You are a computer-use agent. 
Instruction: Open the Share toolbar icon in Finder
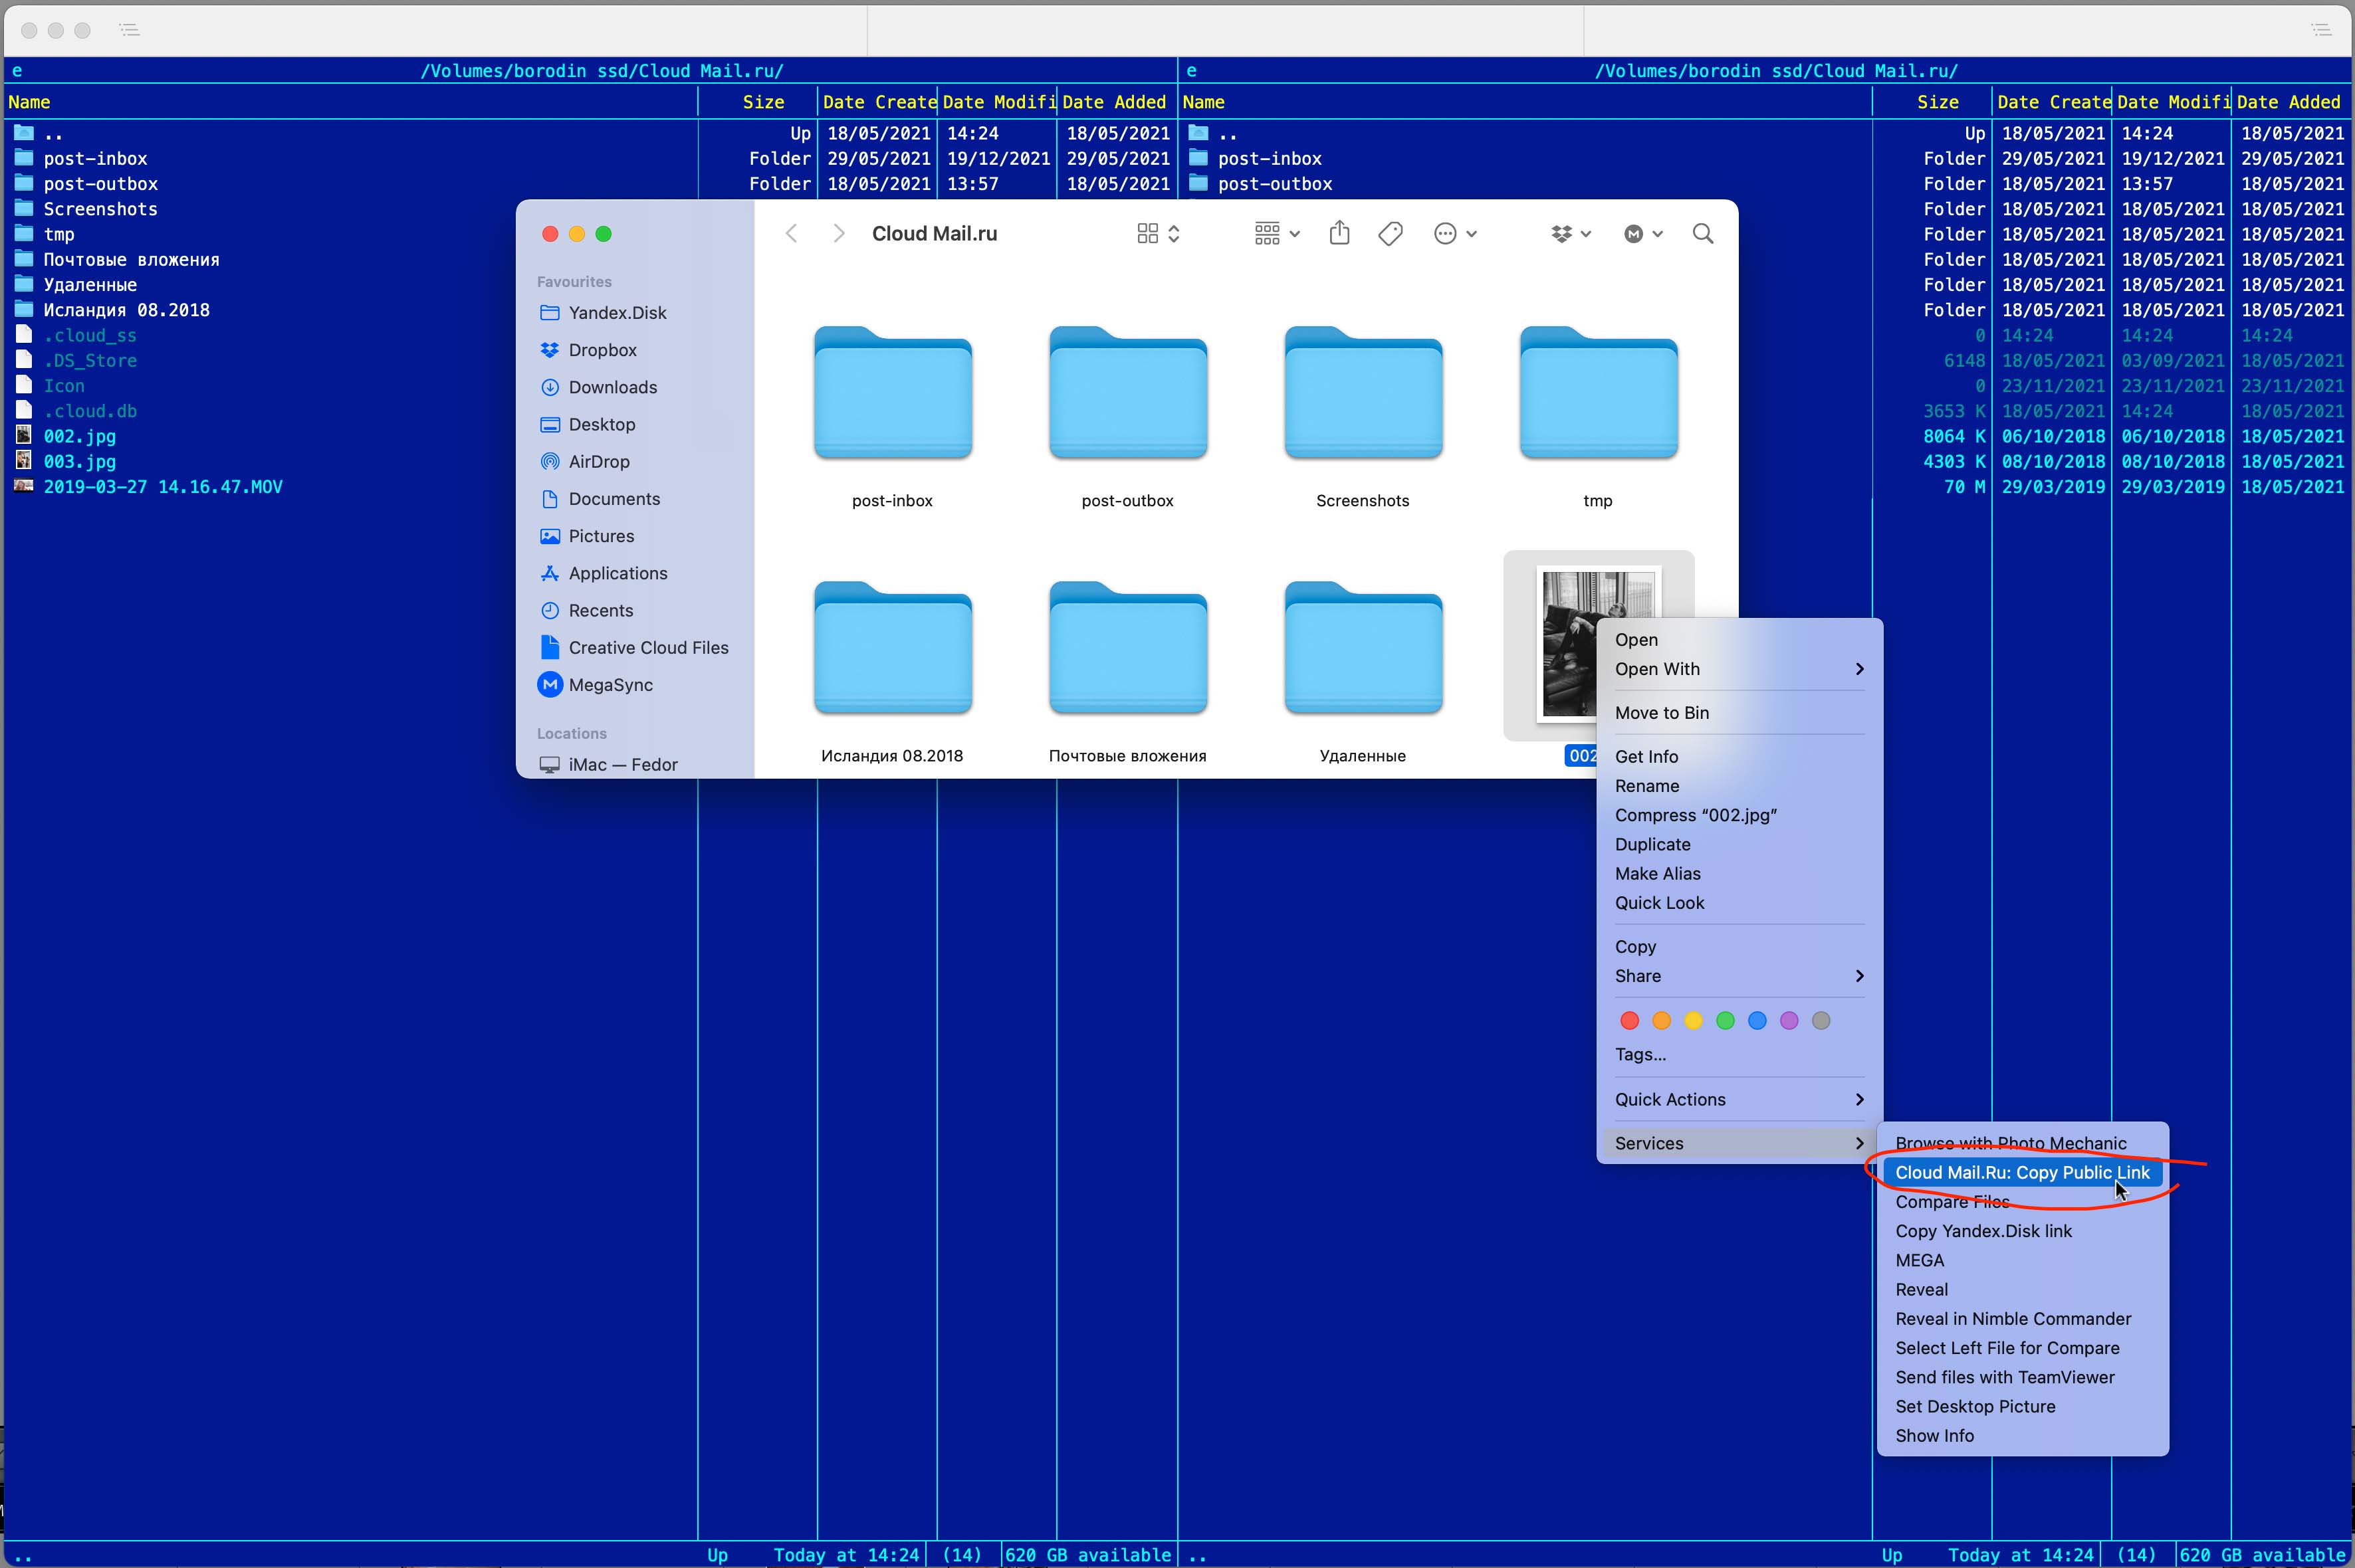click(1339, 233)
